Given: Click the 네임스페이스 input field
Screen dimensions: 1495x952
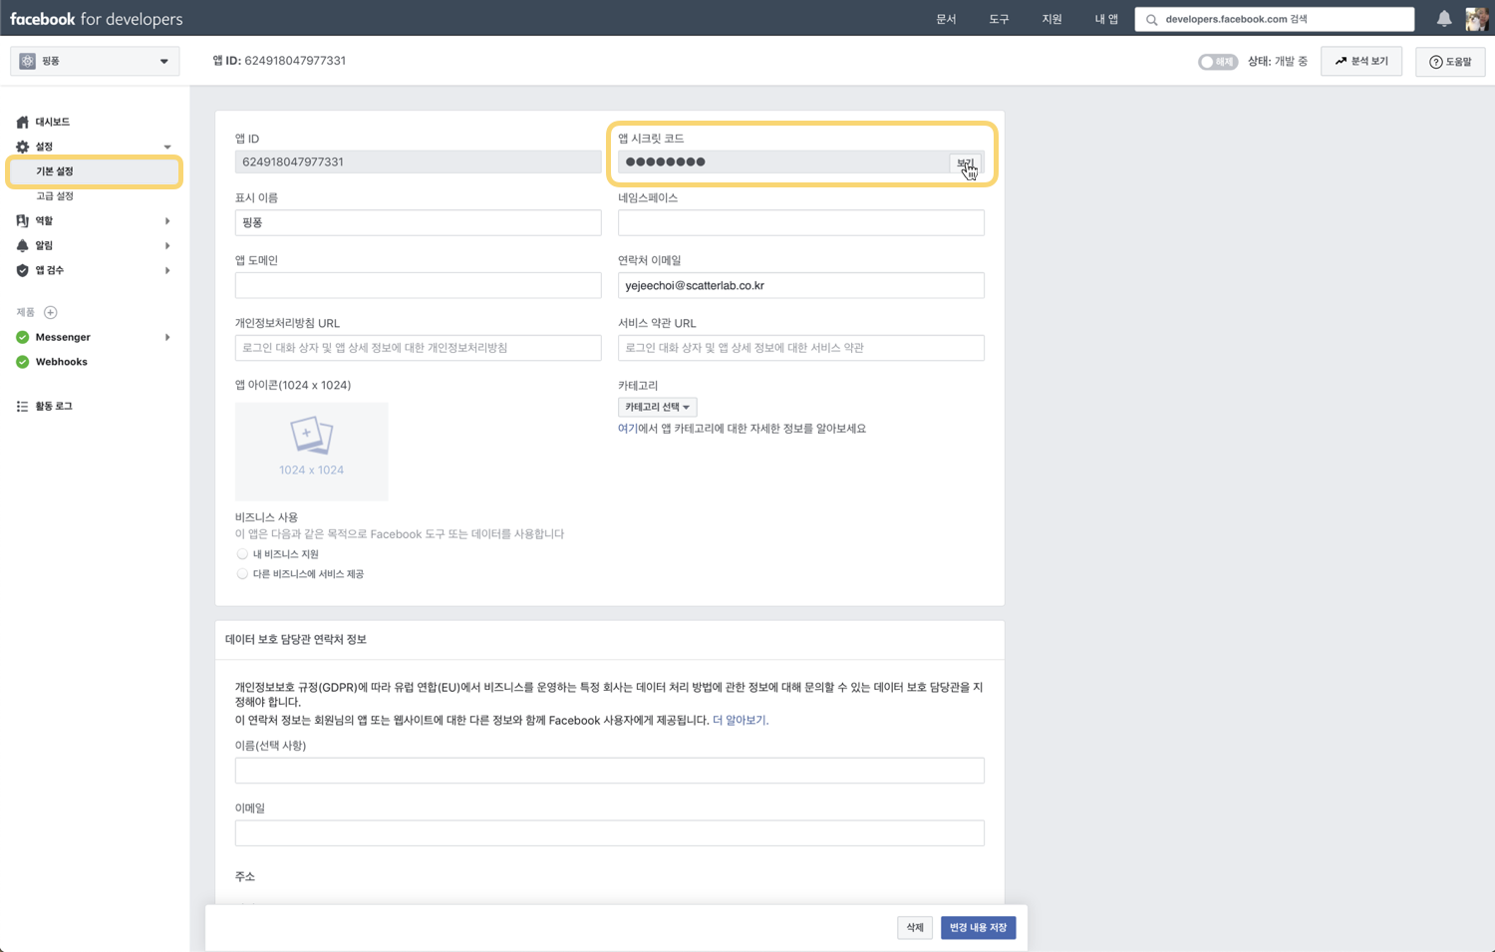Looking at the screenshot, I should [x=800, y=222].
